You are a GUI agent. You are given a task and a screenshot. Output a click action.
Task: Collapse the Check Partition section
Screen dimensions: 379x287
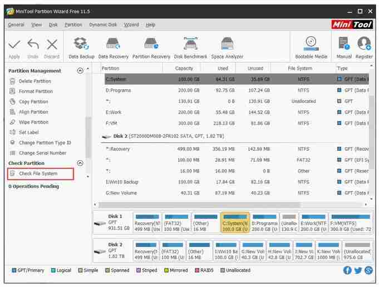pos(80,164)
